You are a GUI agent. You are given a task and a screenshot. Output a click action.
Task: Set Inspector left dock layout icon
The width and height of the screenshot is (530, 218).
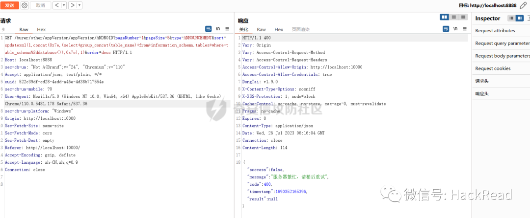(511, 18)
